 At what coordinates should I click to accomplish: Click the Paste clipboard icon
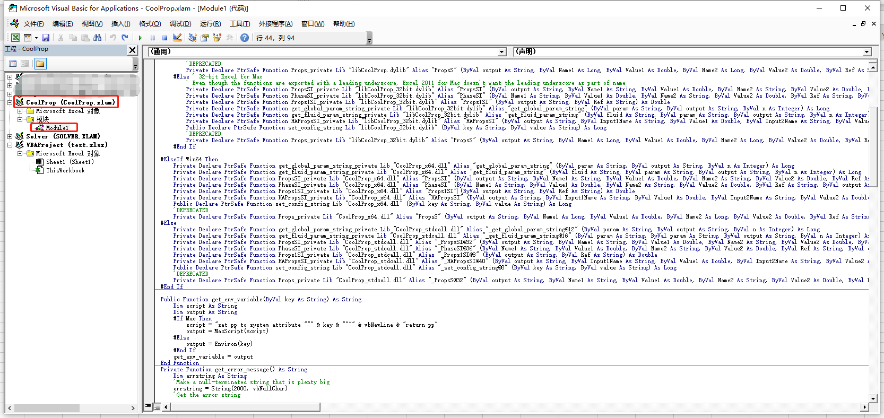tap(85, 38)
